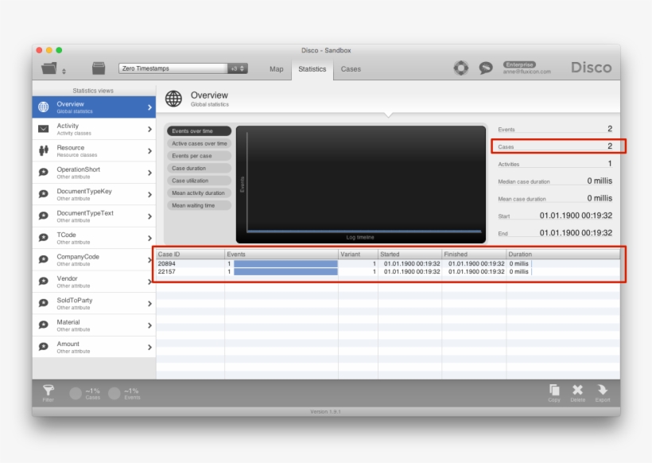This screenshot has height=463, width=652.
Task: Switch to the Cases tab
Action: tap(351, 69)
